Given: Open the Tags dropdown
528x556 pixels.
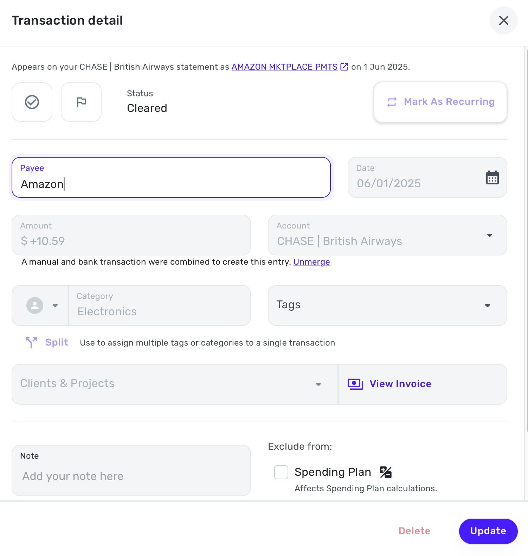Looking at the screenshot, I should (387, 305).
